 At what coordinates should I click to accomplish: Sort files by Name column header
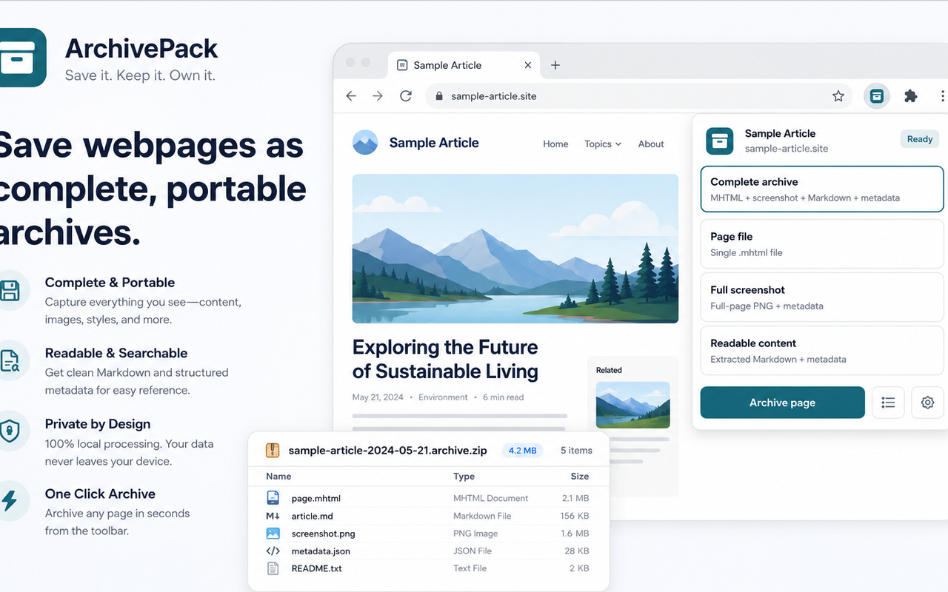point(278,477)
